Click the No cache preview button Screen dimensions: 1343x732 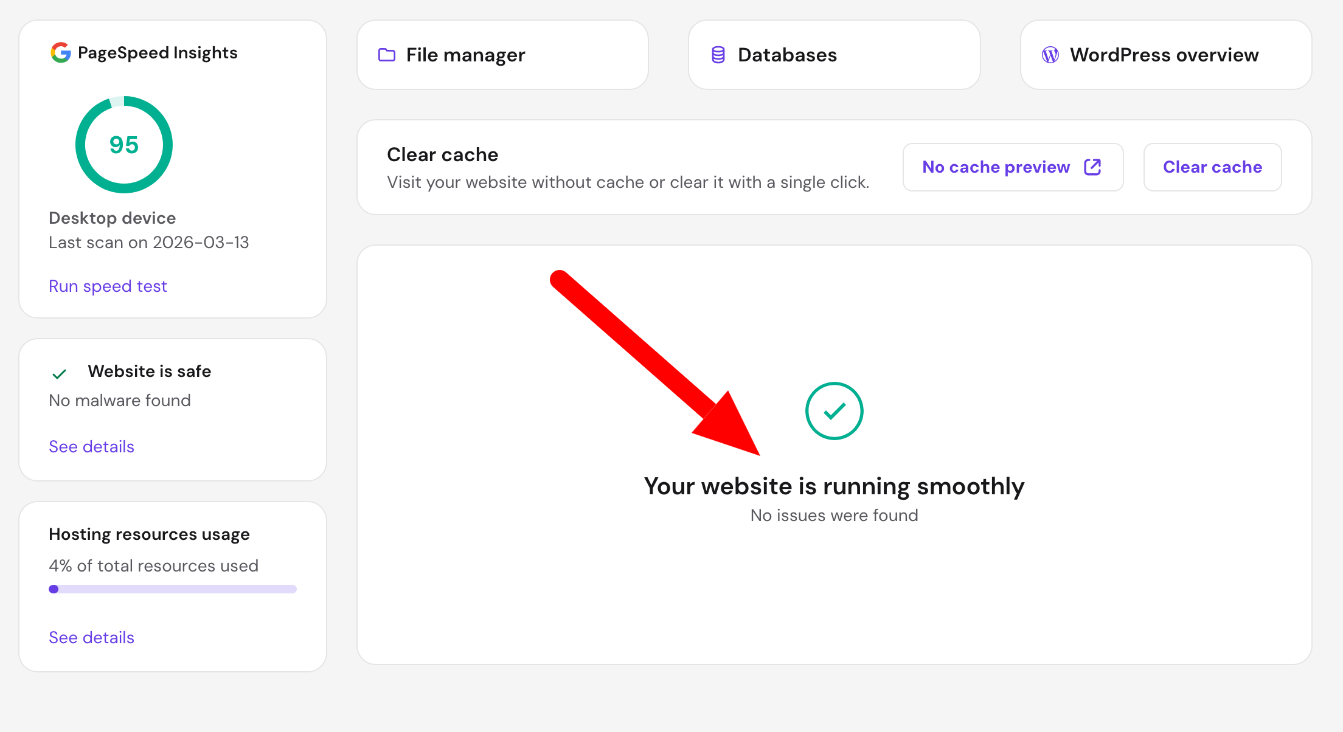click(x=1013, y=167)
